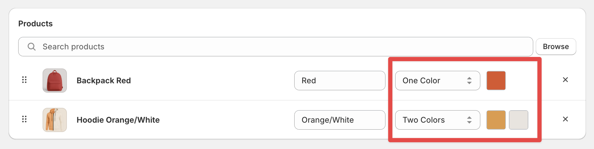Pick the orange hoodie color swatch

tap(496, 120)
